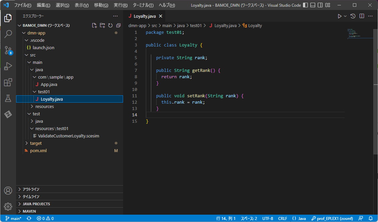Open the Testing flask icon view

8,99
